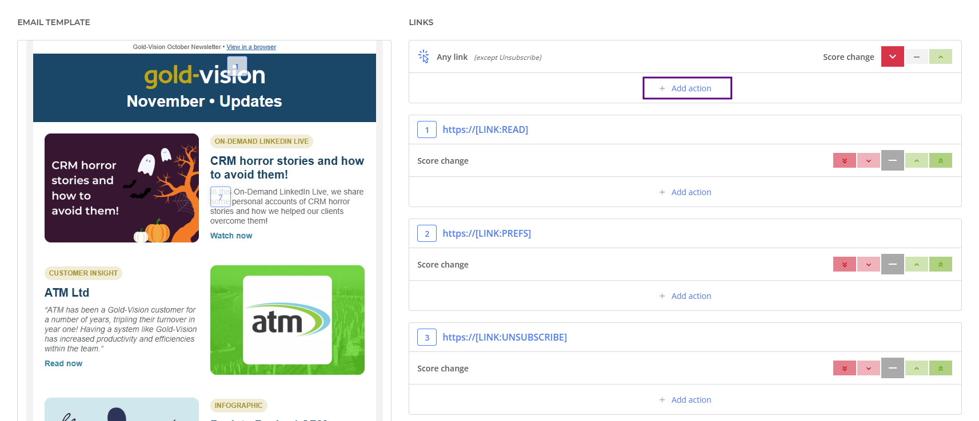Choose large decrease for LINK:PREFS score
This screenshot has height=421, width=979.
[x=844, y=264]
